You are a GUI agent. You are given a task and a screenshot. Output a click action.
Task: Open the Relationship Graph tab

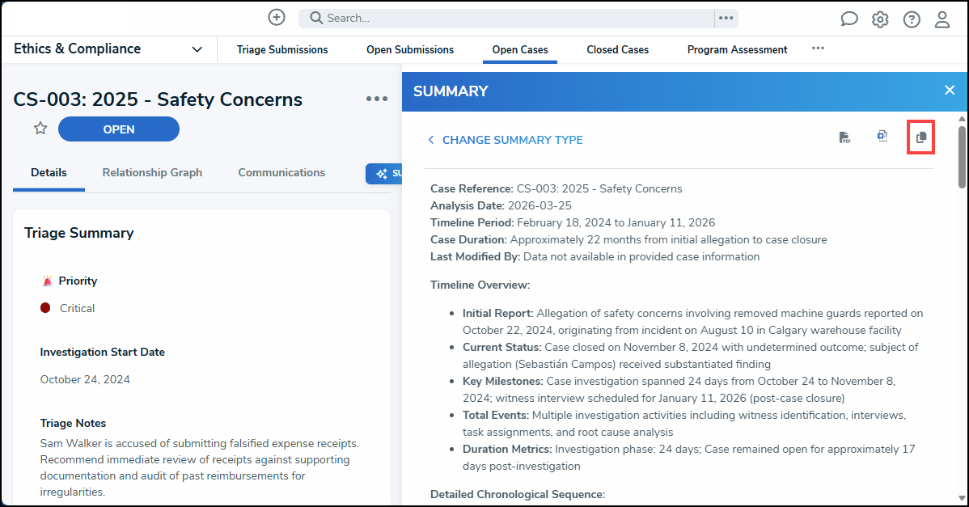coord(152,172)
